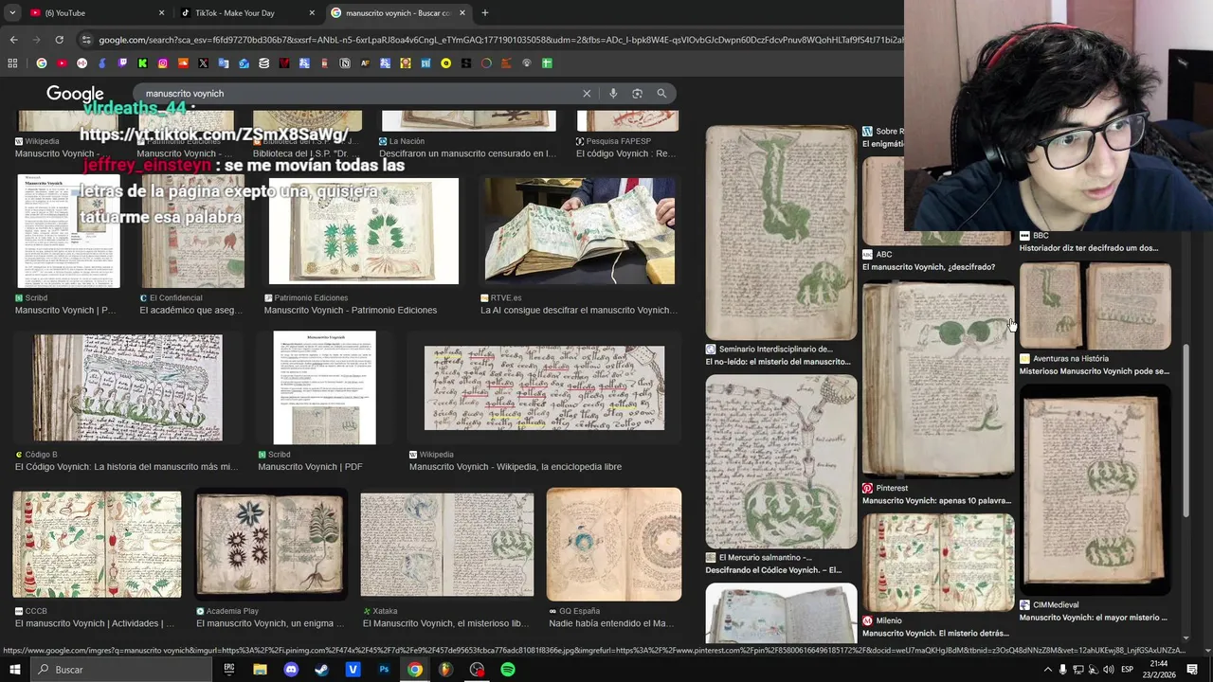
Task: Open a new browser tab
Action: pyautogui.click(x=484, y=13)
